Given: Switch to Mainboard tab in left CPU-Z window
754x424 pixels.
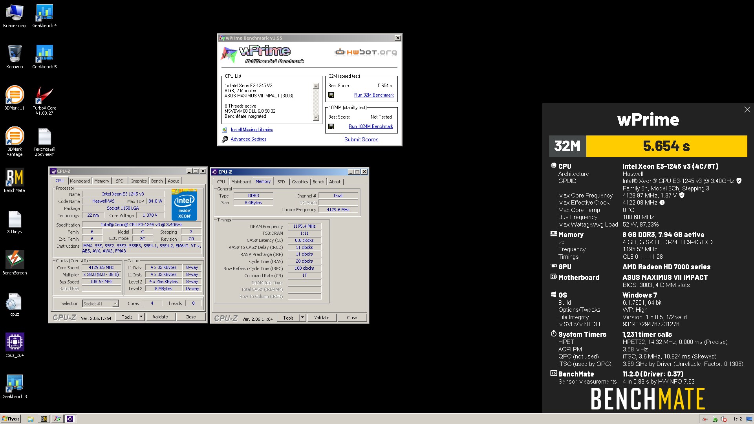Looking at the screenshot, I should pos(80,181).
